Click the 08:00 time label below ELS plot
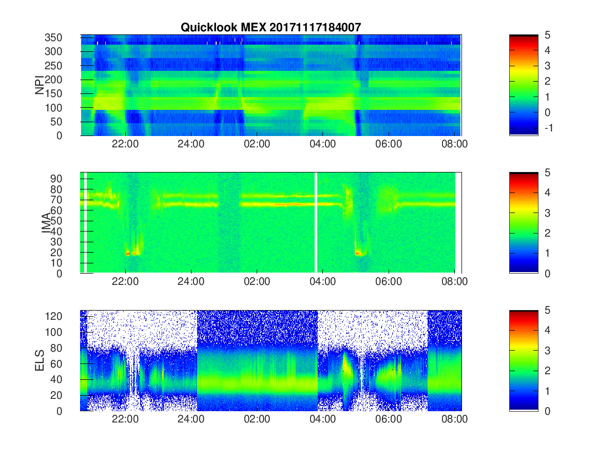This screenshot has height=462, width=616. coord(455,419)
